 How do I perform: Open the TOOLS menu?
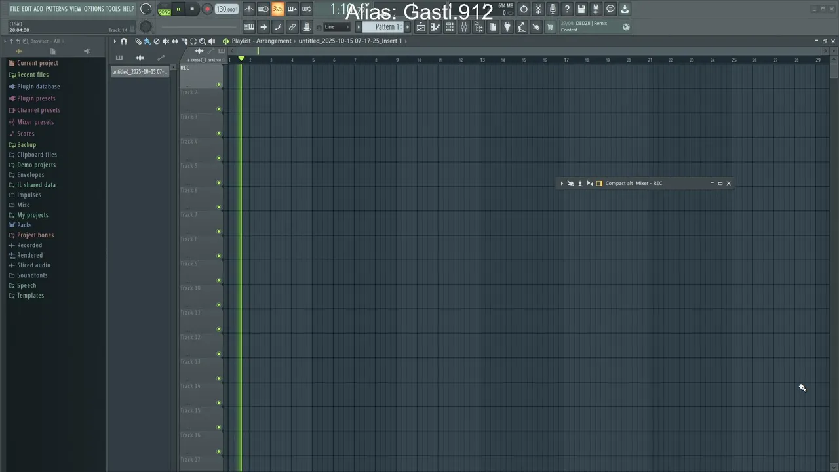coord(113,9)
